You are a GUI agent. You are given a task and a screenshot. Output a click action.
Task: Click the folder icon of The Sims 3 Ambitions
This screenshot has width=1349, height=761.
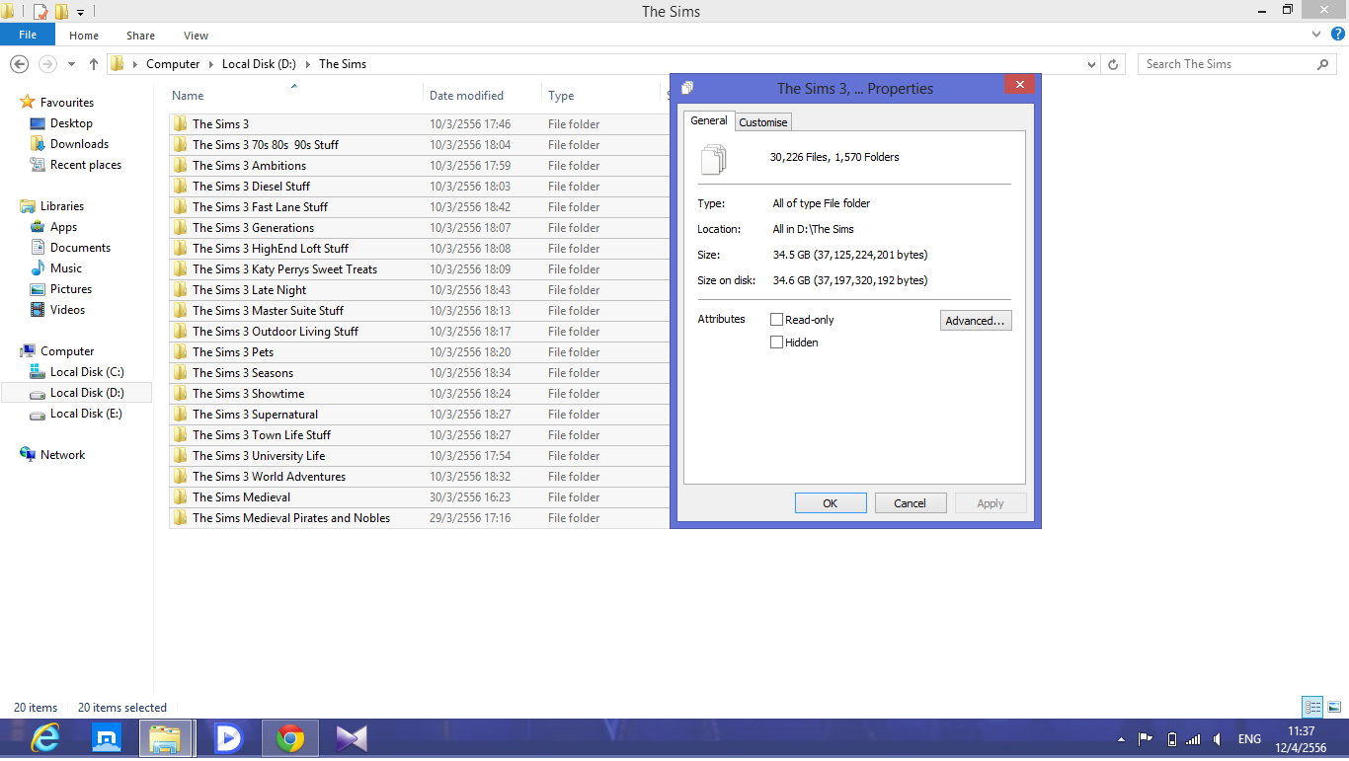[180, 166]
